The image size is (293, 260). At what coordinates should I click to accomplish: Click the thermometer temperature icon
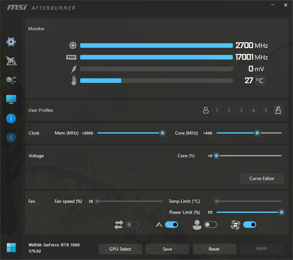(x=74, y=81)
